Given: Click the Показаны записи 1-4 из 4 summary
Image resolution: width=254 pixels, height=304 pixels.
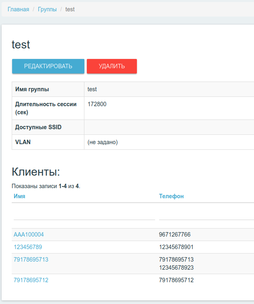Looking at the screenshot, I should 46,186.
